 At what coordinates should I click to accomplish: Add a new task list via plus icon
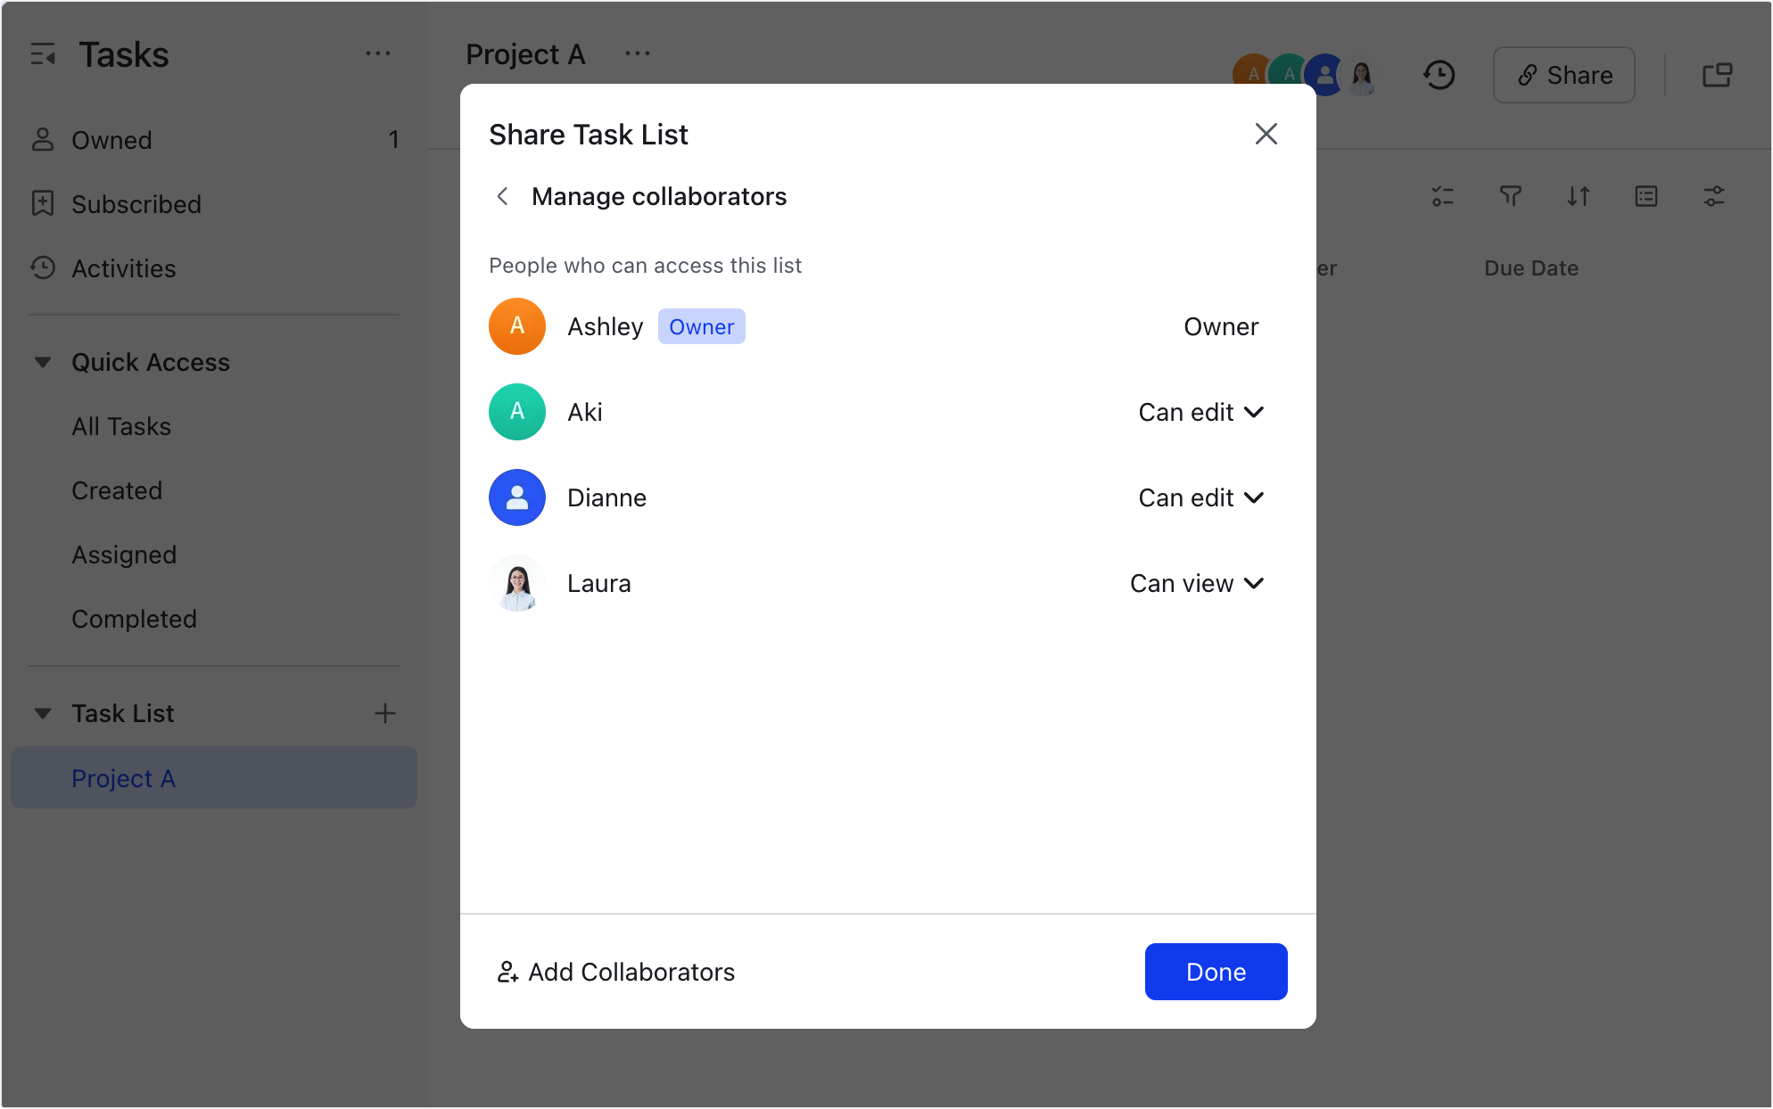385,713
